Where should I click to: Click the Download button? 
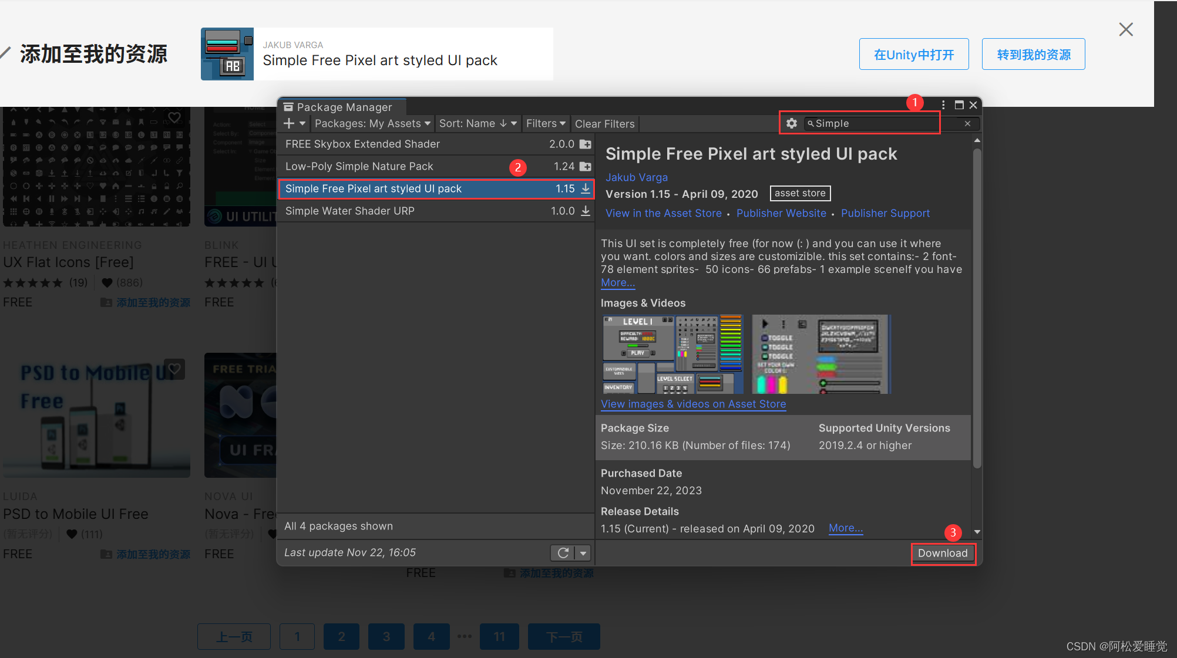(x=943, y=554)
